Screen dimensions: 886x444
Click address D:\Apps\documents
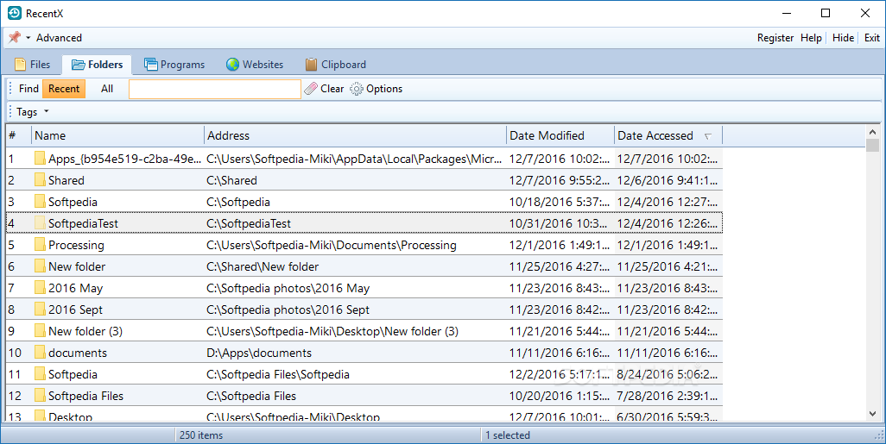(259, 353)
